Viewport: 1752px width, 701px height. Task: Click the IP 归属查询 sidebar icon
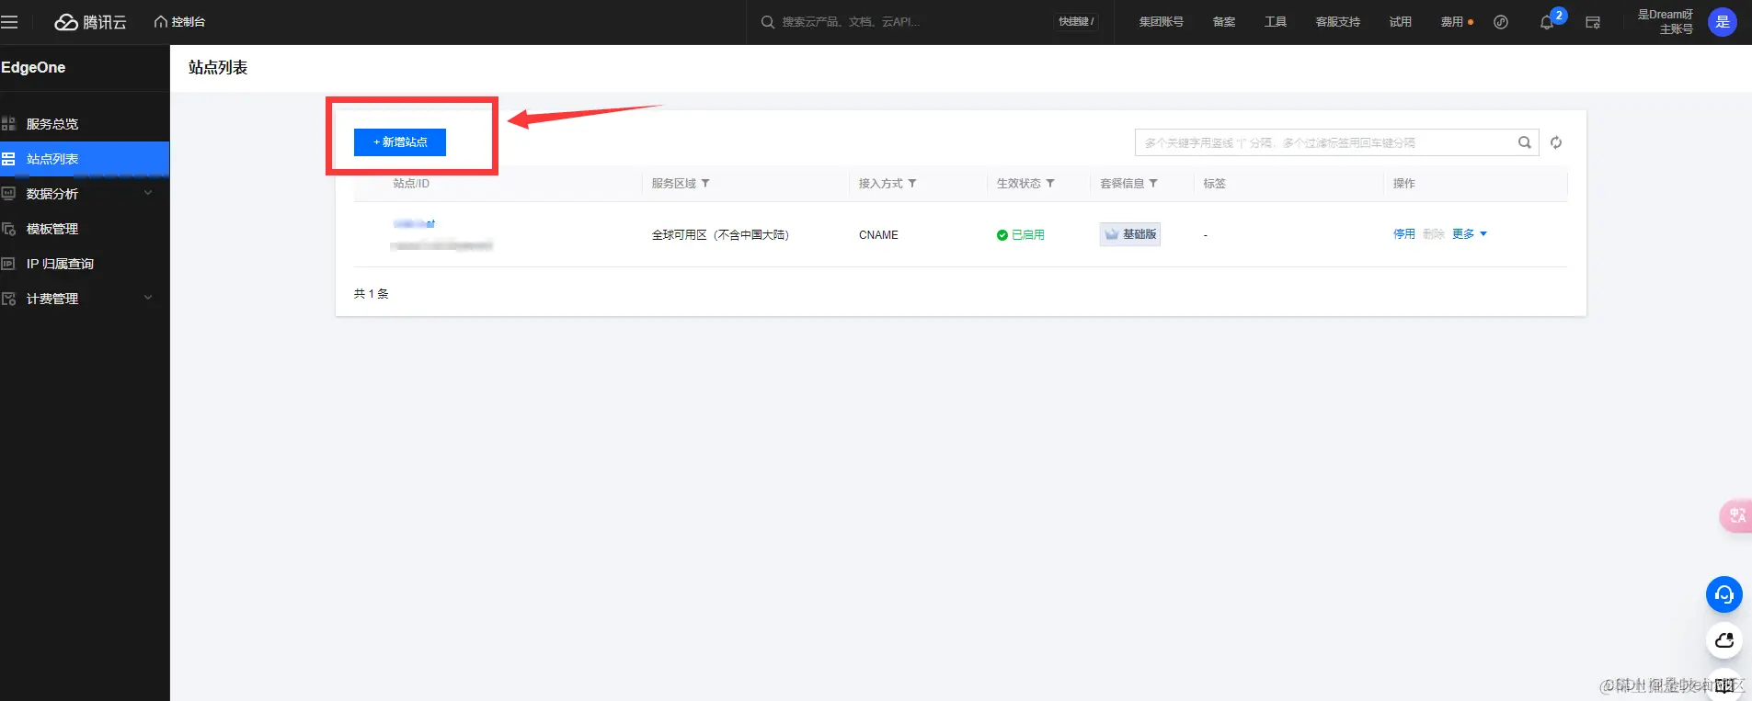click(8, 264)
